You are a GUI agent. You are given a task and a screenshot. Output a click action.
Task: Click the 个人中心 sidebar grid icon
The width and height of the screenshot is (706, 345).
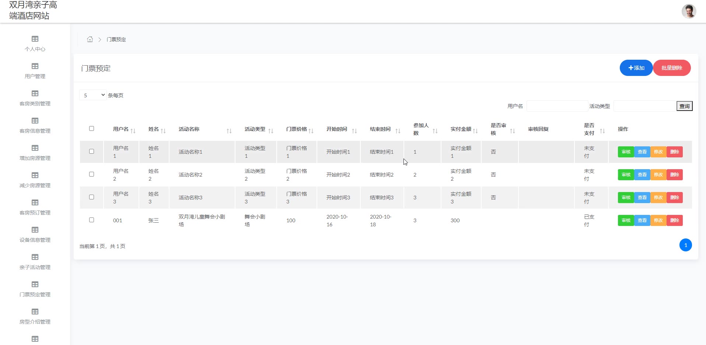click(35, 39)
